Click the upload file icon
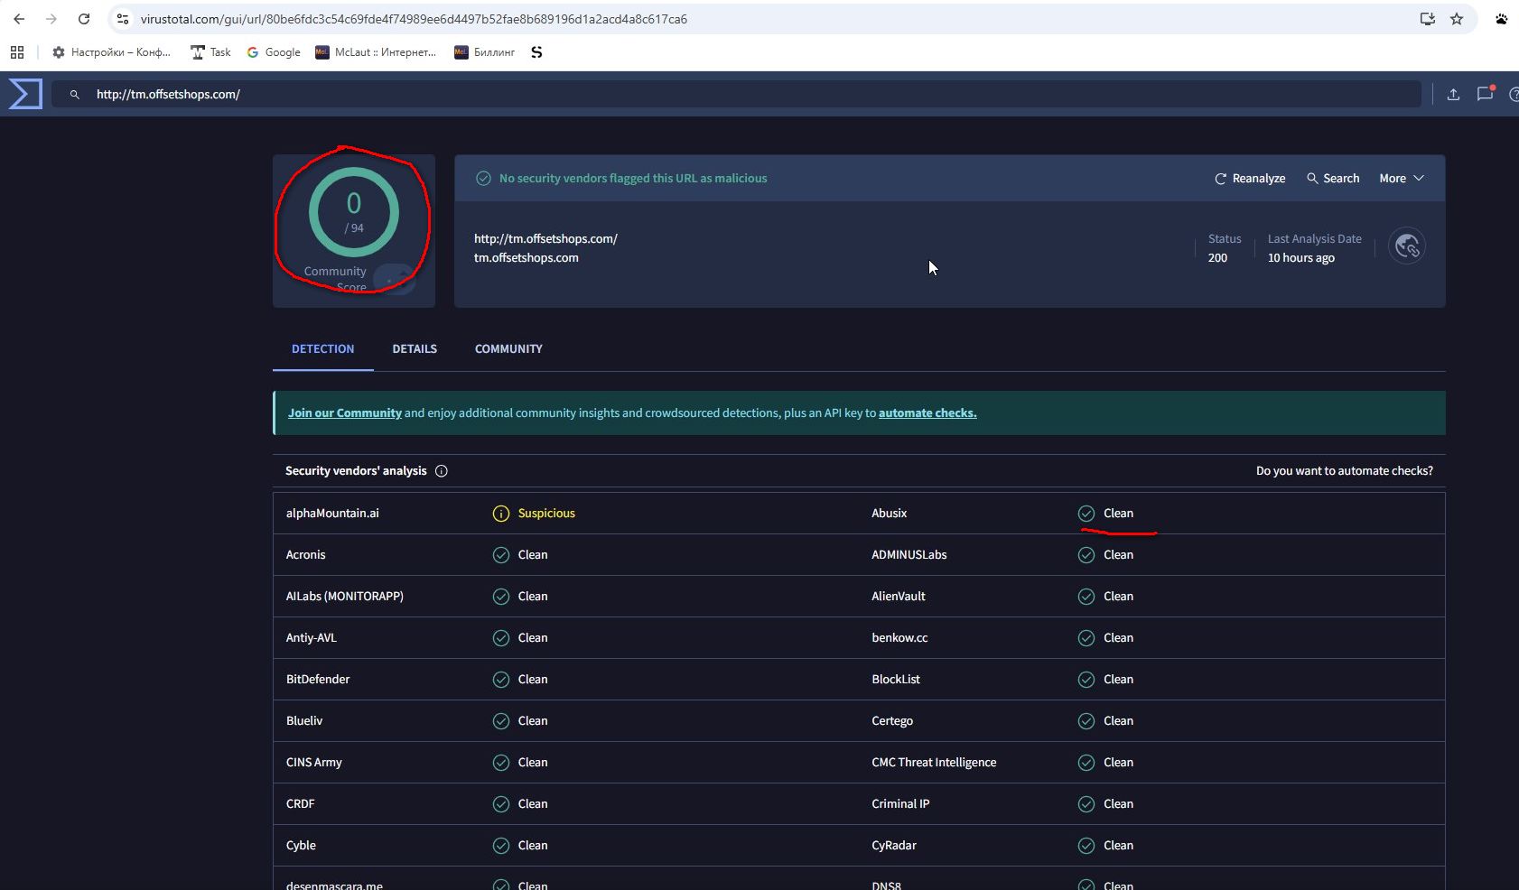1519x890 pixels. click(x=1453, y=94)
